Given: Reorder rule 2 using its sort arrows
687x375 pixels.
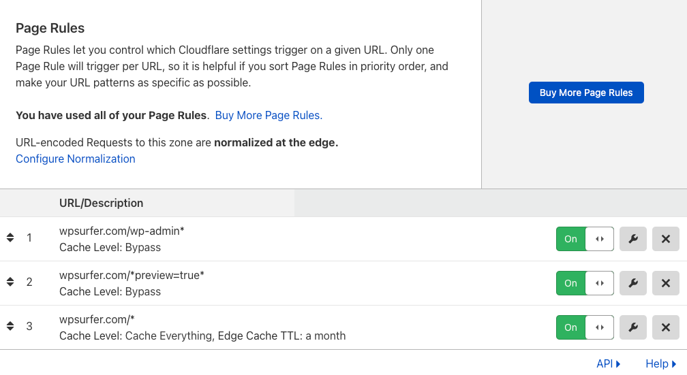Looking at the screenshot, I should 10,282.
